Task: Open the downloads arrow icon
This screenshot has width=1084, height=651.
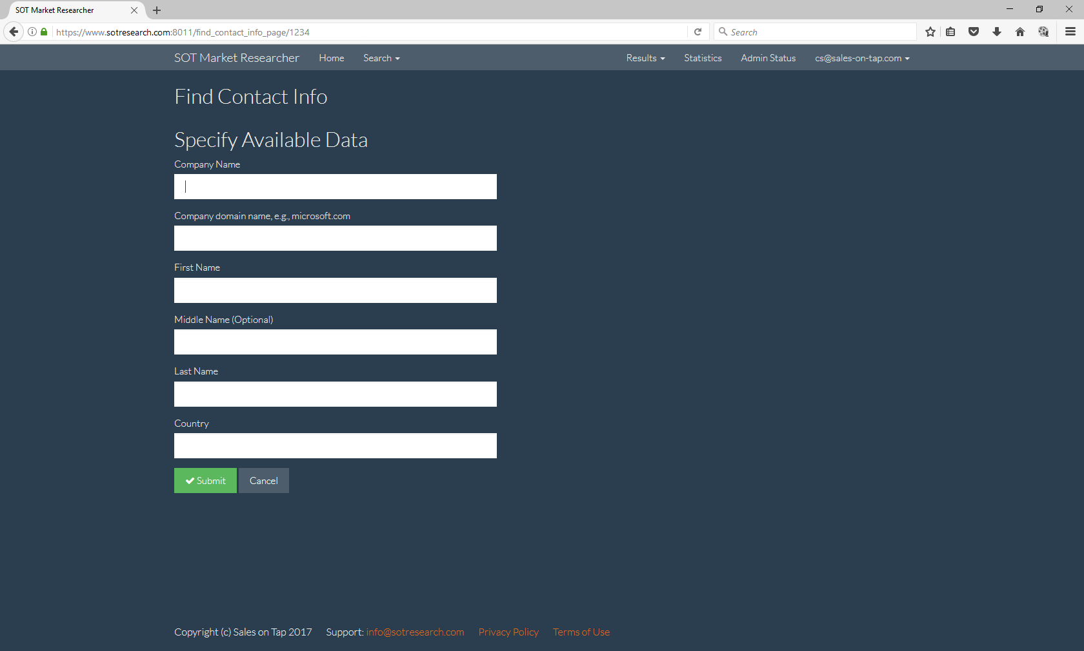Action: pos(997,32)
